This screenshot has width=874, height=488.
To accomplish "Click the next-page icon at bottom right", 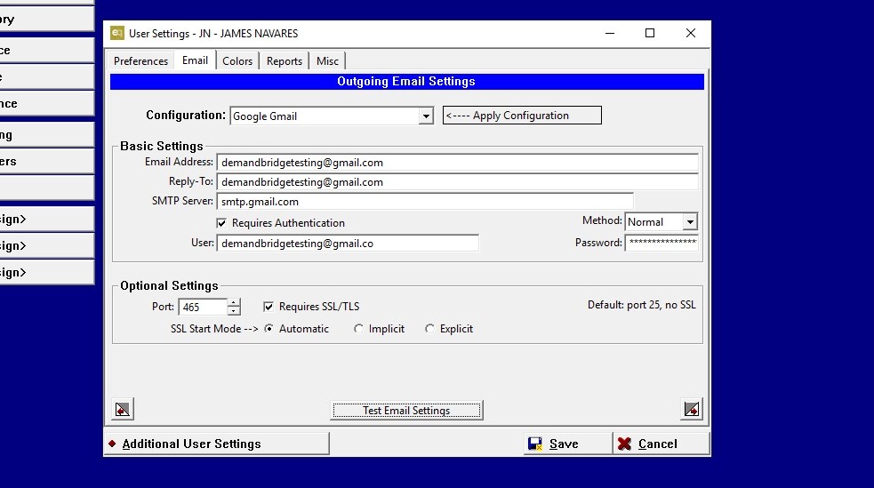I will coord(692,410).
